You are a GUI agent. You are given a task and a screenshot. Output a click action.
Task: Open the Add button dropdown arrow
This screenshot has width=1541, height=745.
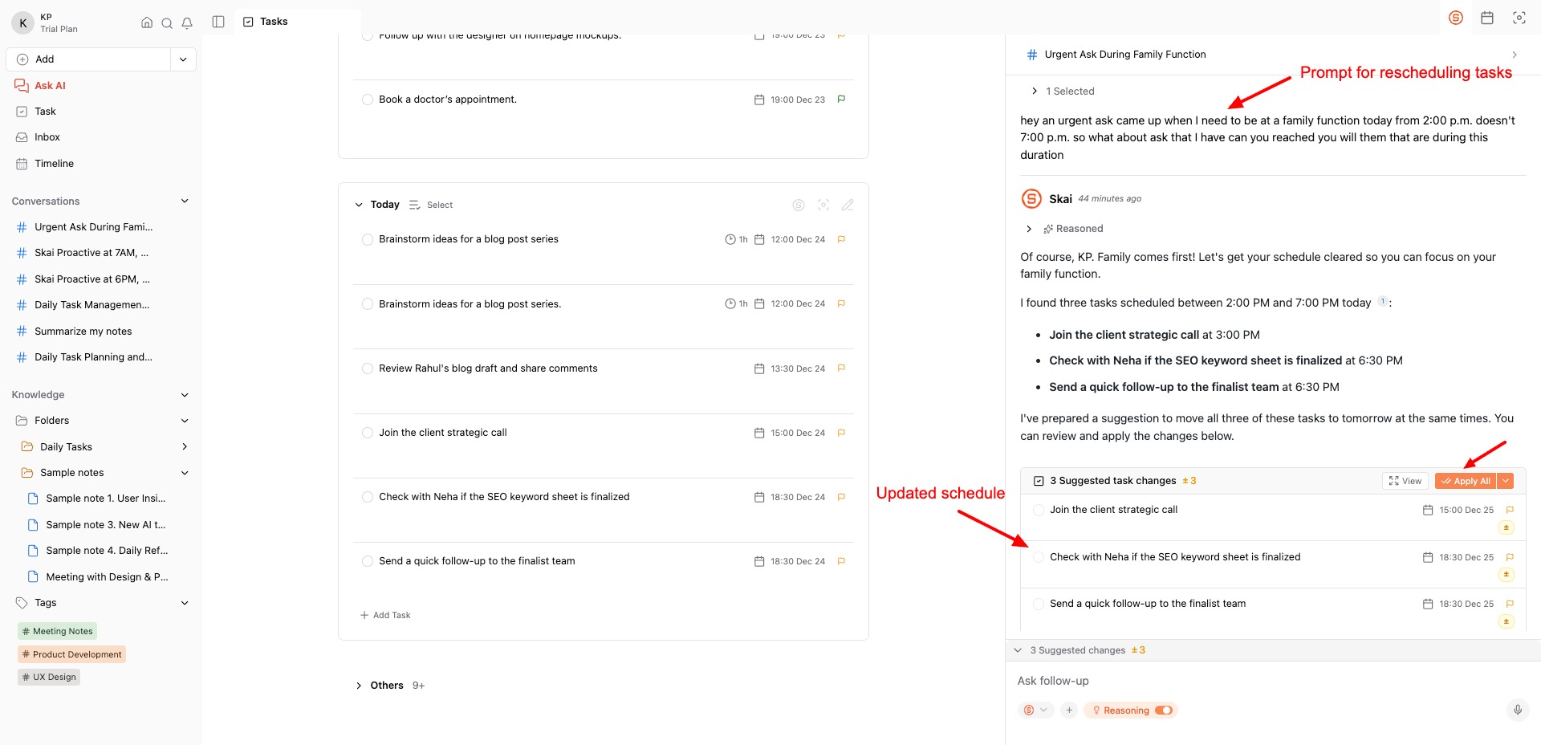[x=183, y=59]
